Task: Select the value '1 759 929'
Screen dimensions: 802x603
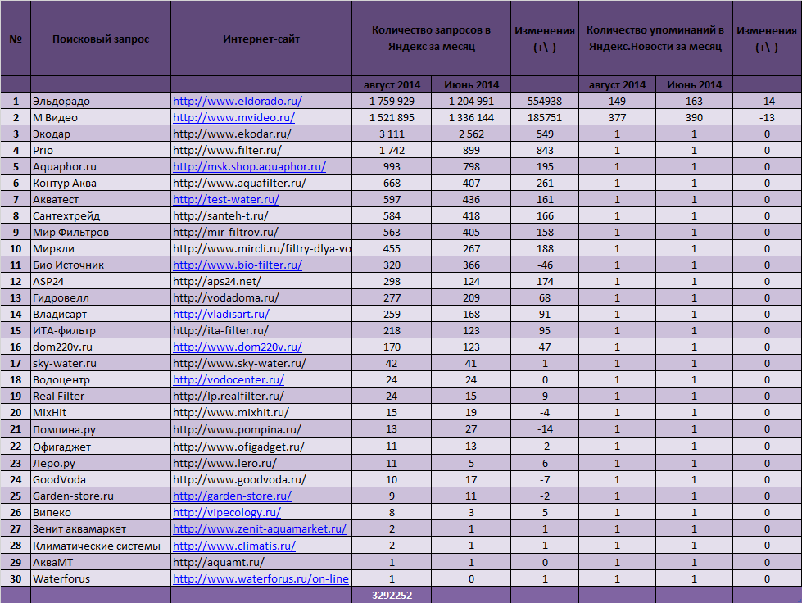Action: point(392,101)
